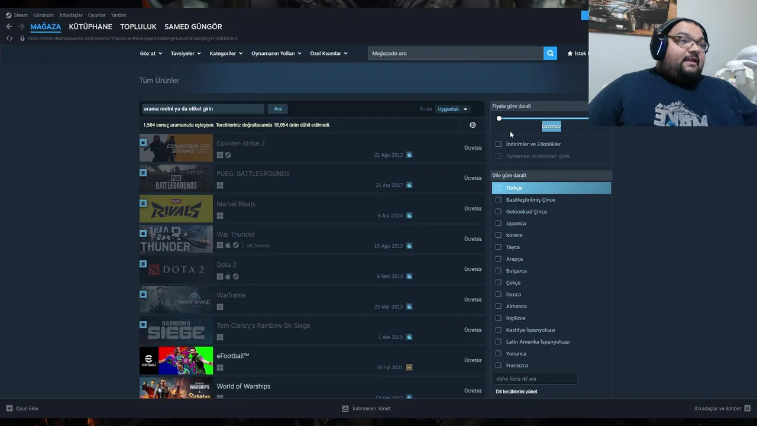
Task: Click War Thunder library marker icon
Action: tap(143, 234)
